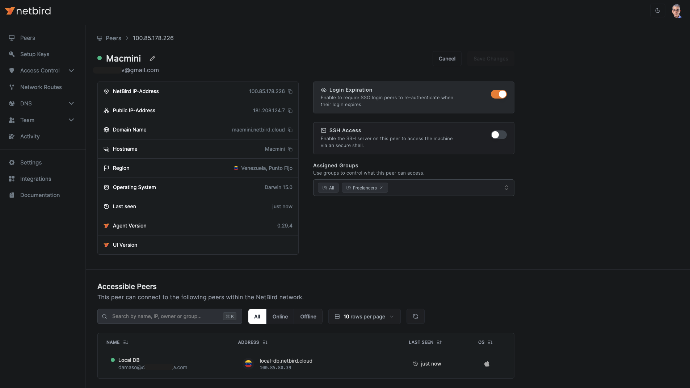690x388 pixels.
Task: Select Setup Keys in the sidebar
Action: tap(34, 54)
